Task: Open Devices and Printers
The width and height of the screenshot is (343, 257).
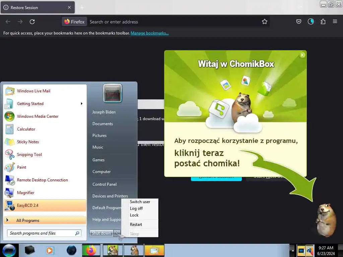Action: (x=110, y=196)
